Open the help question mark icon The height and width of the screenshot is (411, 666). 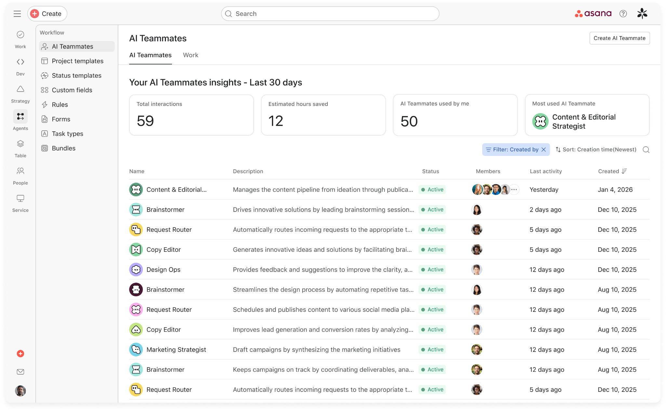coord(623,14)
